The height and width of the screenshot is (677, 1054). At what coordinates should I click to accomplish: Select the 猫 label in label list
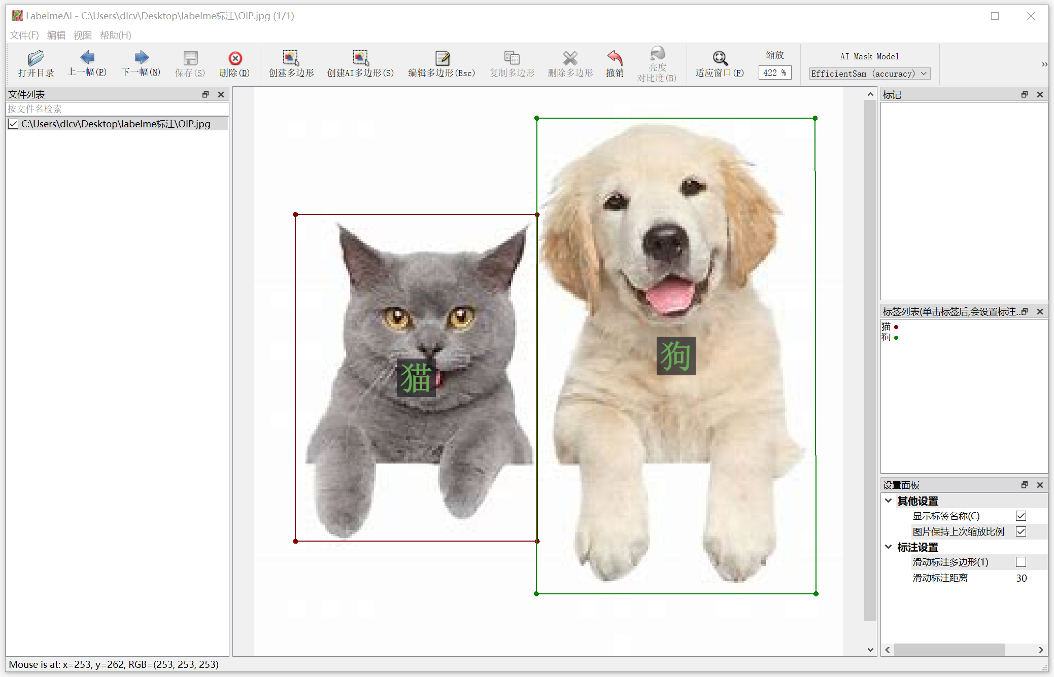click(886, 327)
